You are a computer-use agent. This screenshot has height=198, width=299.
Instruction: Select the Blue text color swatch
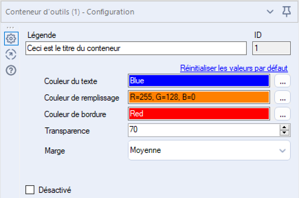(x=199, y=81)
